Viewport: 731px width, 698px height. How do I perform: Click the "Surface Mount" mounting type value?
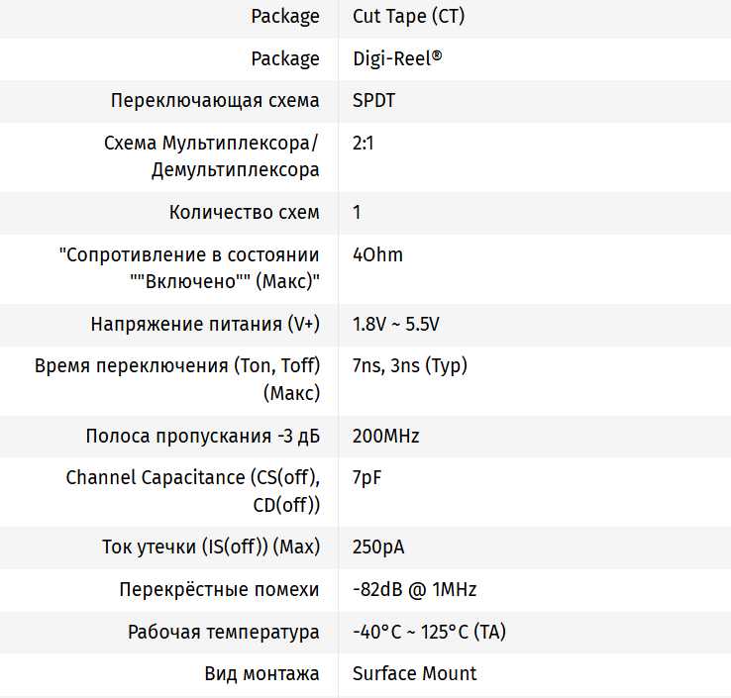(414, 673)
